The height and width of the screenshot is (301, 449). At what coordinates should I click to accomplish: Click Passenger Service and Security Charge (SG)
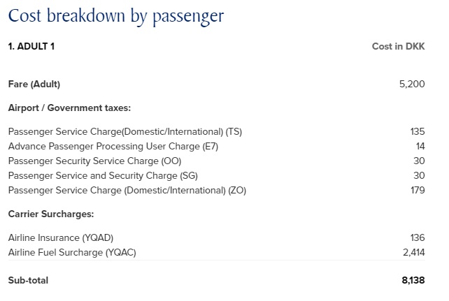(103, 175)
